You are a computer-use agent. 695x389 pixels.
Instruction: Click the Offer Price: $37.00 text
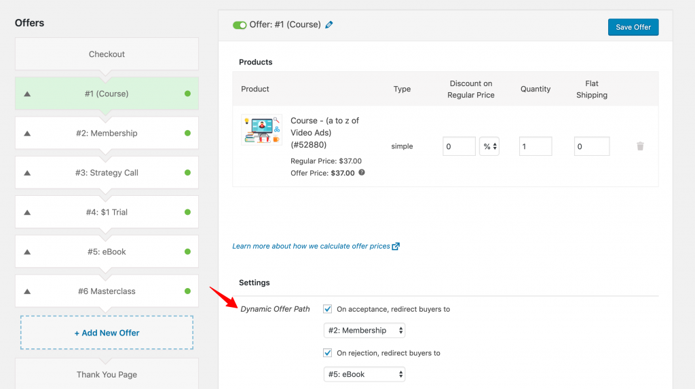tap(322, 173)
